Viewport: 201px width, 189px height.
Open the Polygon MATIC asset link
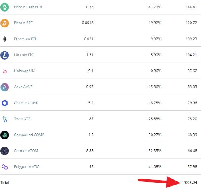coord(27,167)
